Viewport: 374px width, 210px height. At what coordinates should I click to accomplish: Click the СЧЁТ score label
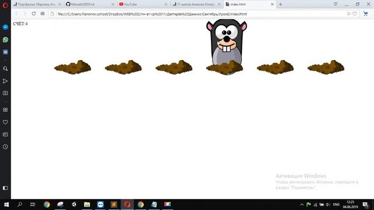coord(20,23)
